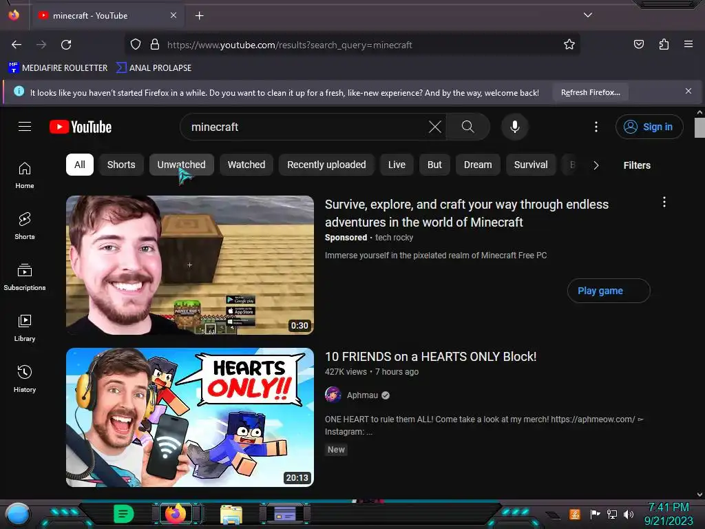The height and width of the screenshot is (529, 705).
Task: Open Firefox application menu
Action: pyautogui.click(x=688, y=45)
